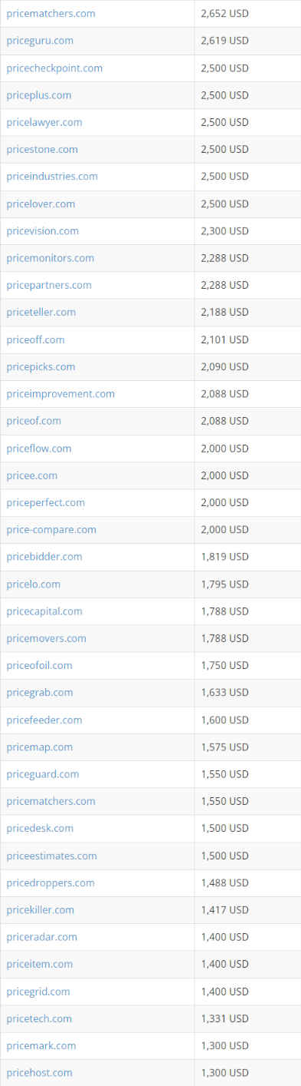
Task: Click the priceoff.com link
Action: (x=35, y=339)
